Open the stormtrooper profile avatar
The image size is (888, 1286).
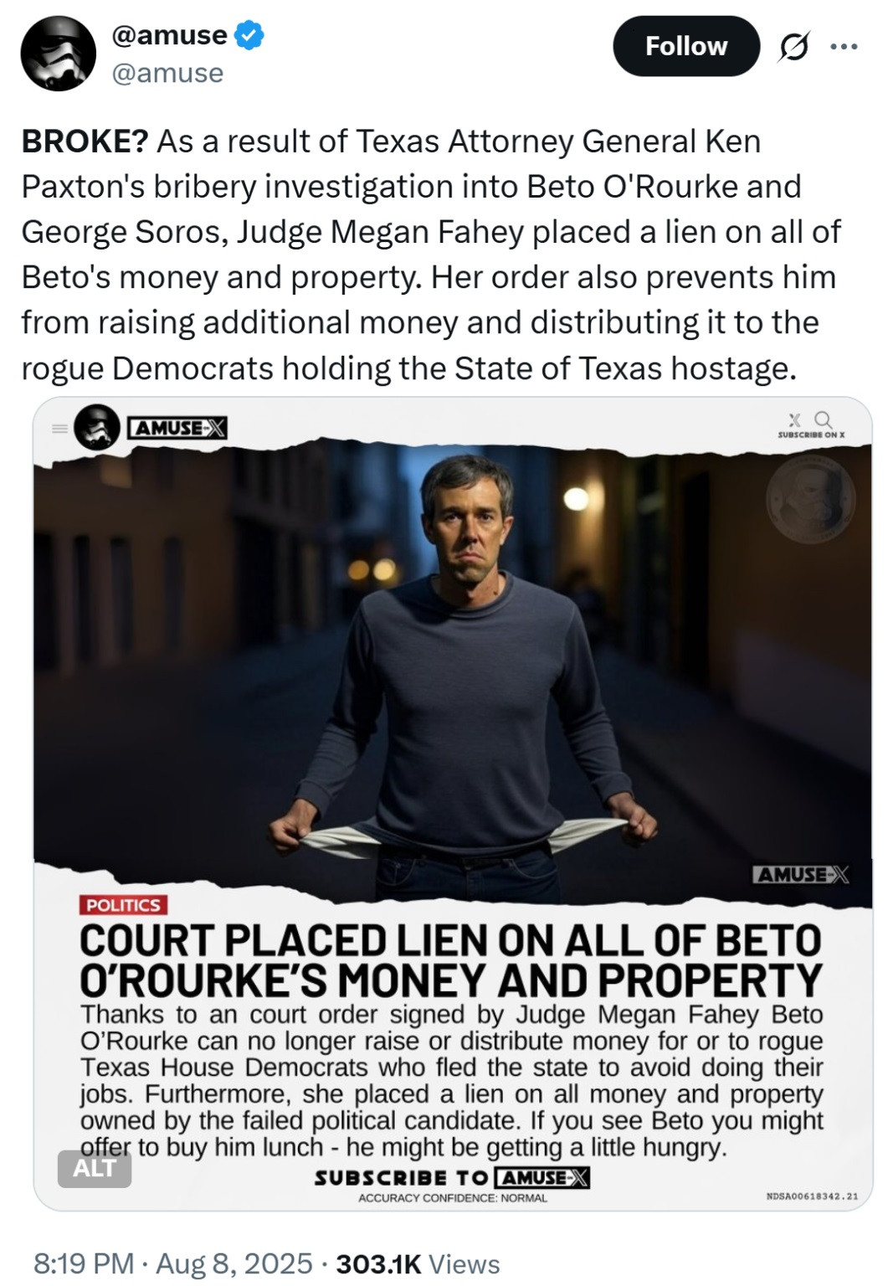click(x=57, y=53)
